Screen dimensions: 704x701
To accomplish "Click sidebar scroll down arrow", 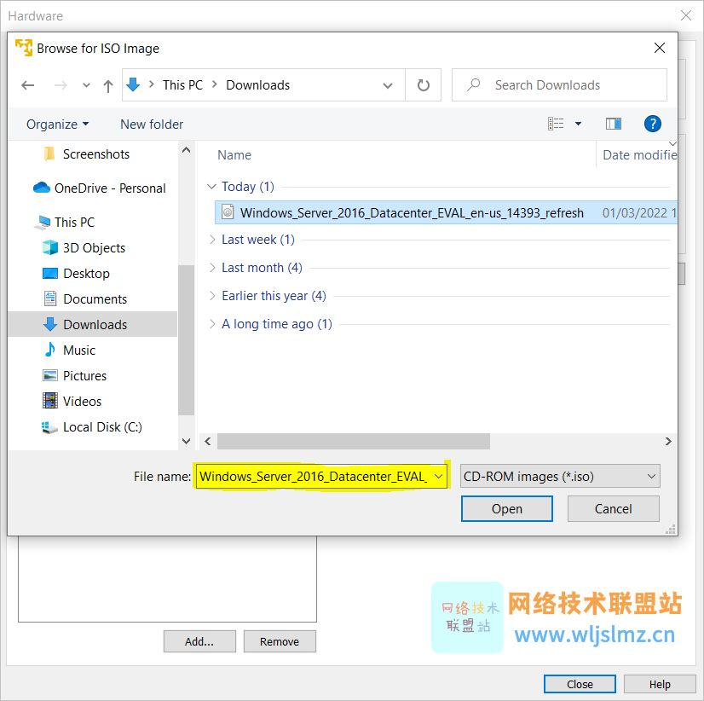I will pos(187,441).
